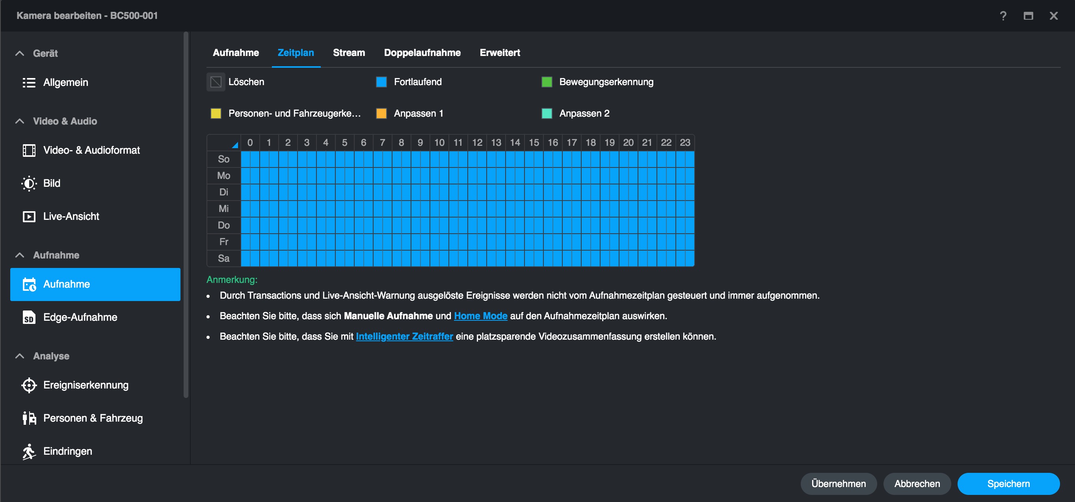
Task: Click the Live-Ansicht play icon
Action: 29,217
